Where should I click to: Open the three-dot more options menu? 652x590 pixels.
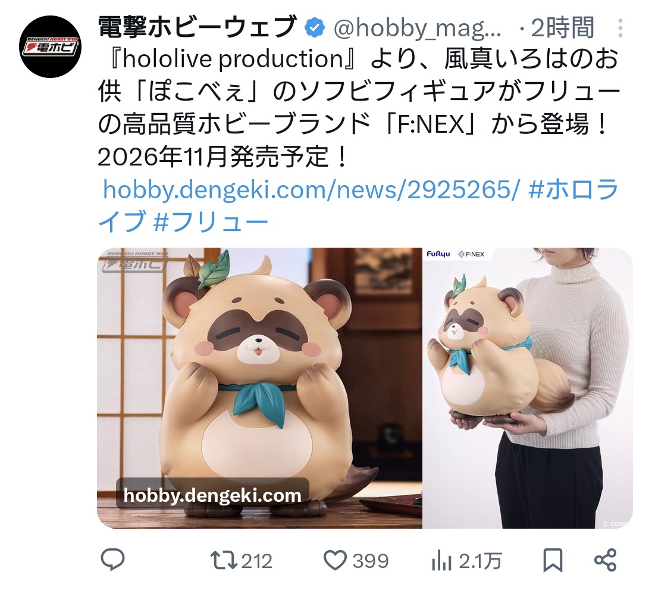point(620,29)
